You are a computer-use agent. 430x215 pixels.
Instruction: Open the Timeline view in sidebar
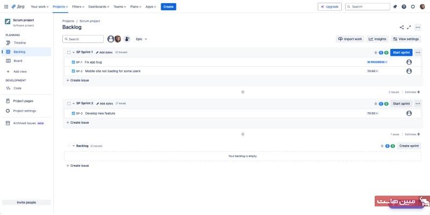click(x=19, y=42)
